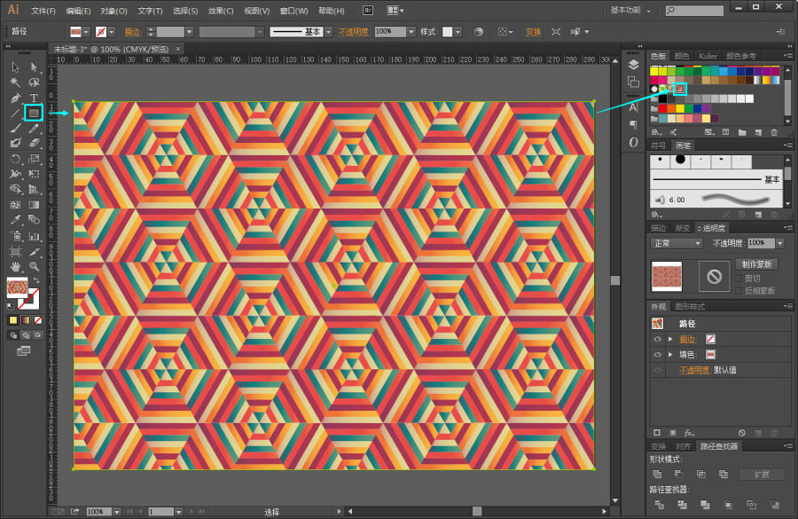This screenshot has height=519, width=798.
Task: Open the 样式 style dropdown arrow
Action: point(458,32)
